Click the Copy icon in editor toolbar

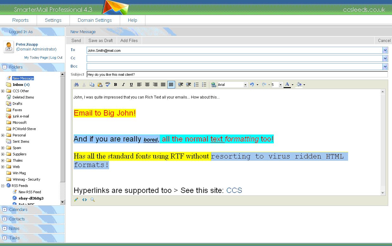click(92, 85)
